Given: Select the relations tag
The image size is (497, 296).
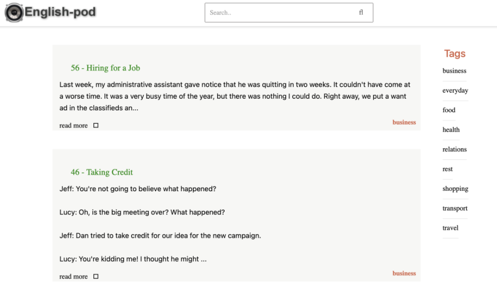Looking at the screenshot, I should pos(455,149).
